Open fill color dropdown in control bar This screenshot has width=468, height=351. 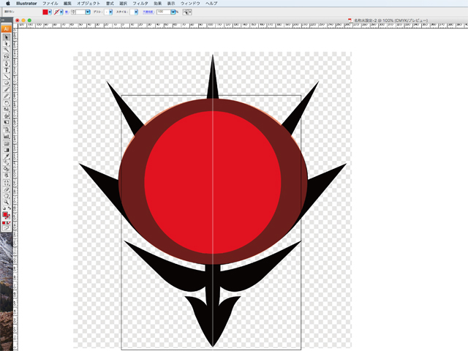coord(50,12)
